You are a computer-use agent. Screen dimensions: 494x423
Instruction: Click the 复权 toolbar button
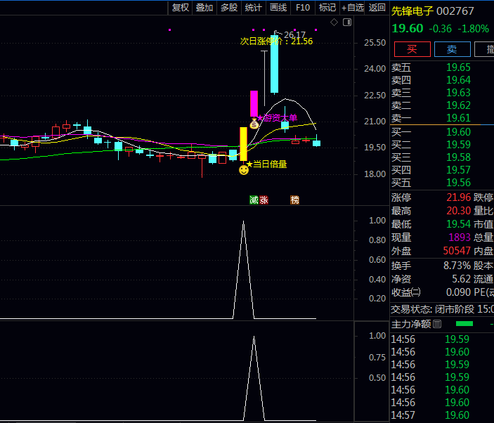coord(181,8)
